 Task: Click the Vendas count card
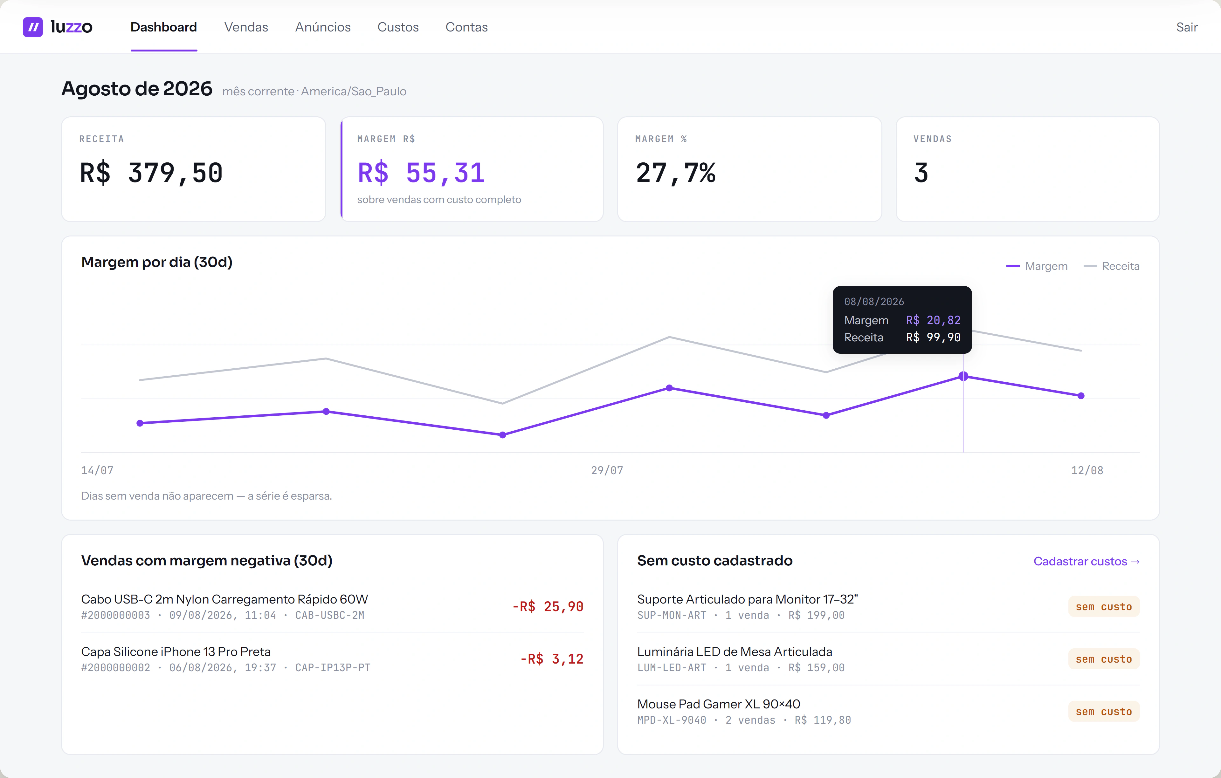tap(1027, 169)
